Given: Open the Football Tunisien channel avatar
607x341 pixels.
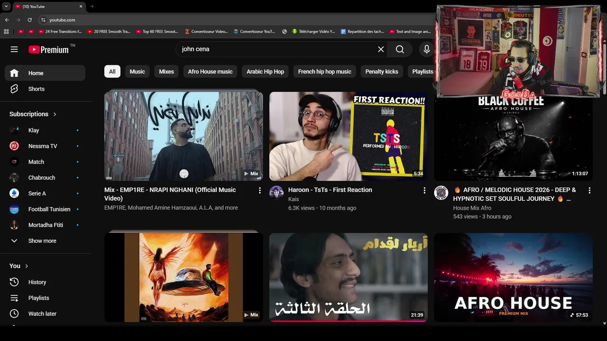Looking at the screenshot, I should point(14,209).
